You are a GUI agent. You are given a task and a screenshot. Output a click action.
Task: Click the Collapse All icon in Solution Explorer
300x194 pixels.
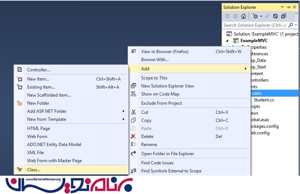click(283, 16)
